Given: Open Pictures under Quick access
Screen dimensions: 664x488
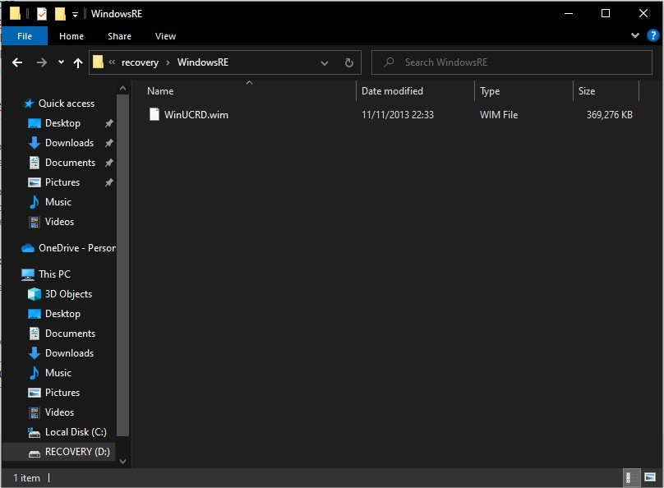Looking at the screenshot, I should (62, 182).
